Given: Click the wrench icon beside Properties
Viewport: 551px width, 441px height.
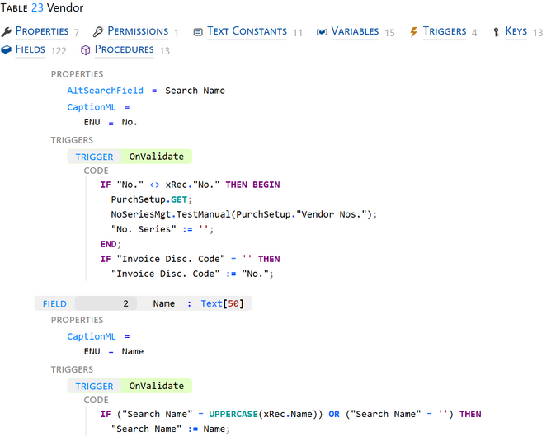Looking at the screenshot, I should pyautogui.click(x=6, y=32).
